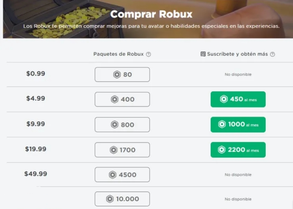Click the Premium icon before Suscríbete

click(x=203, y=54)
